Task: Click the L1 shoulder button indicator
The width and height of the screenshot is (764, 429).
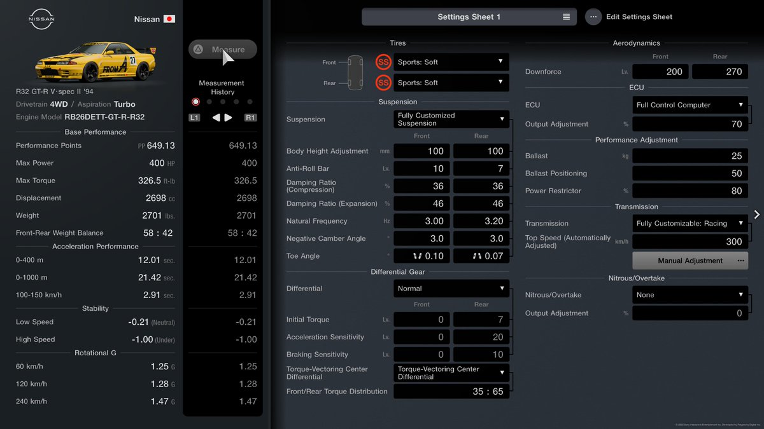Action: pos(195,118)
